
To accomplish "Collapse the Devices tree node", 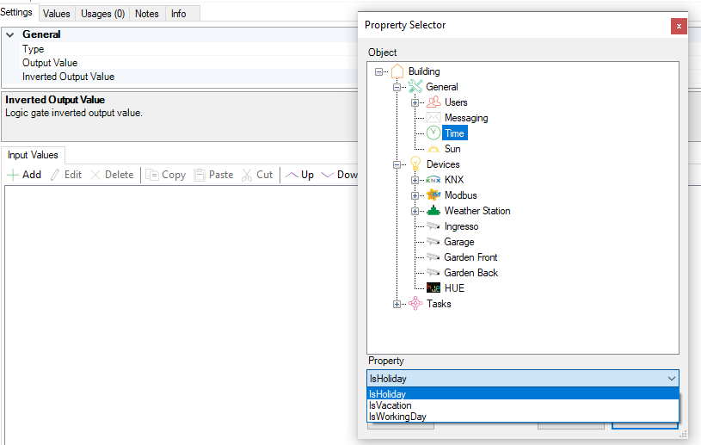I will tap(397, 164).
